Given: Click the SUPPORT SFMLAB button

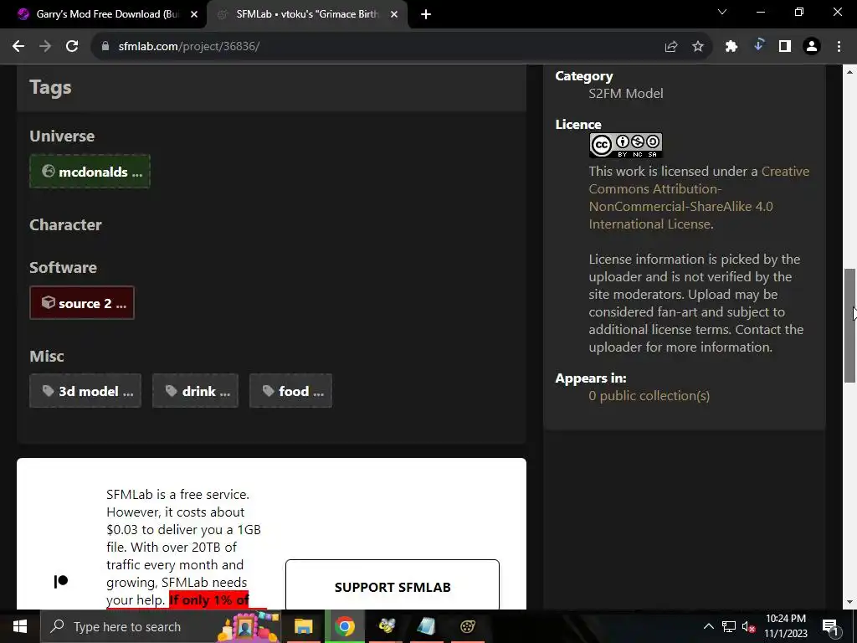Looking at the screenshot, I should tap(393, 585).
